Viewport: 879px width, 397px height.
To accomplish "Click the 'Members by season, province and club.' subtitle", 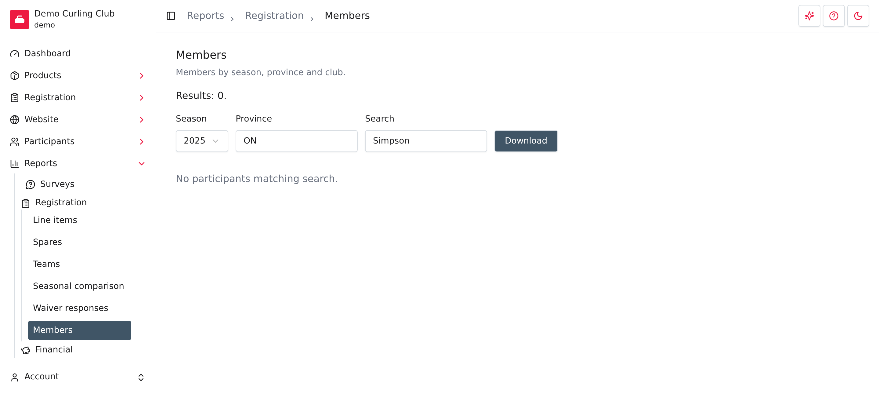I will (x=260, y=72).
